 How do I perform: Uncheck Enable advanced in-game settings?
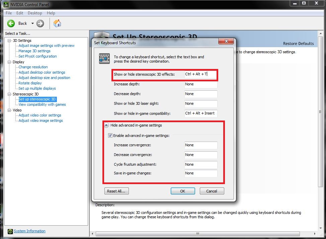pyautogui.click(x=110, y=136)
